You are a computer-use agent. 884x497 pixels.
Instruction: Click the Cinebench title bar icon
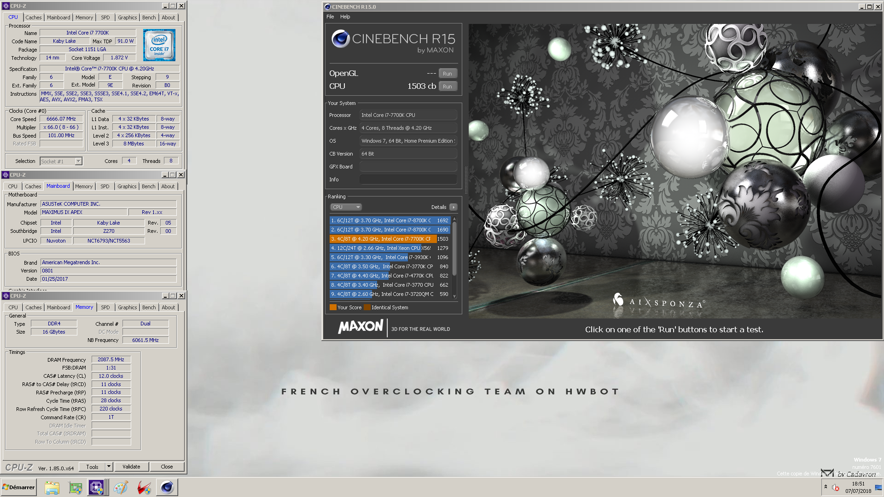(x=328, y=7)
